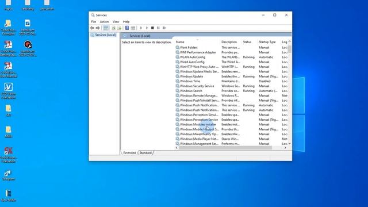The image size is (368, 207).
Task: Click Automatic startup type in WLAN AutoConfig row
Action: (266, 57)
